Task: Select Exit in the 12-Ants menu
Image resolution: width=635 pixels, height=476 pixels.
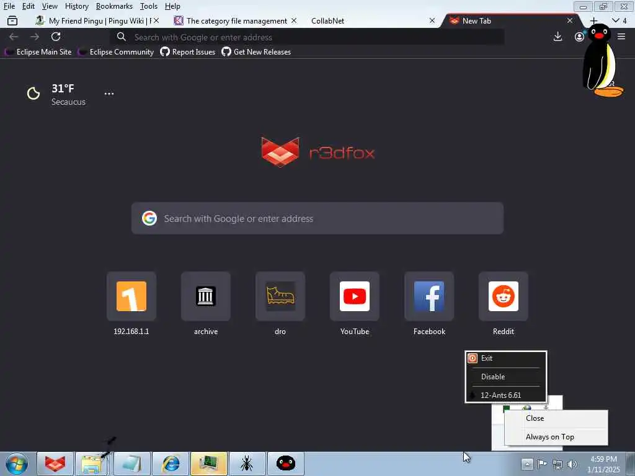Action: click(x=506, y=358)
